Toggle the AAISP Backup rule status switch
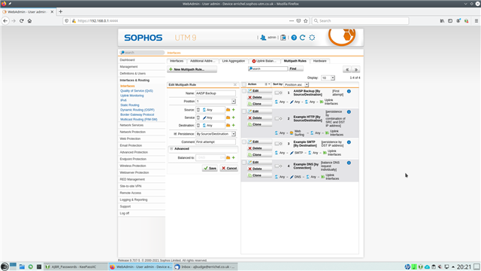This screenshot has height=271, width=481. (x=278, y=93)
